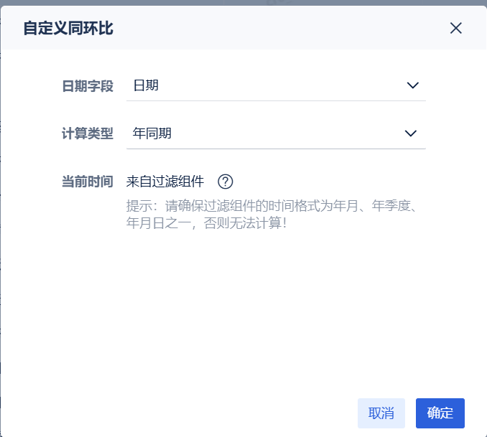Click the dimmed background above the dialog

244,2
